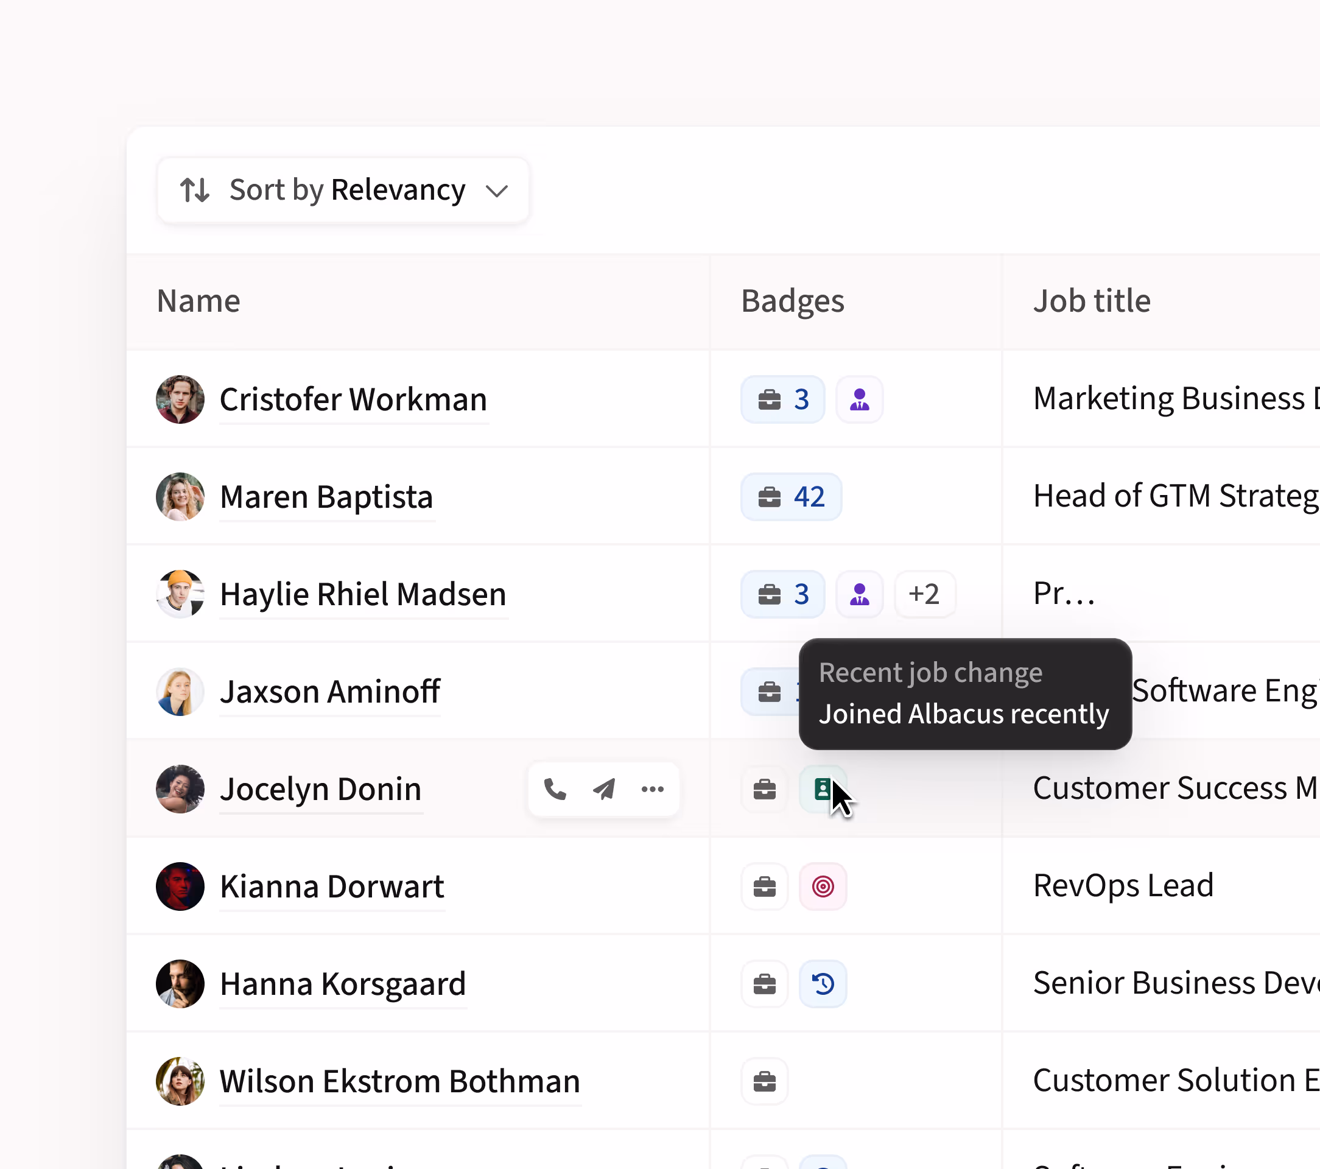Click Kianna Dorwart's red target badge
The image size is (1320, 1169).
click(x=822, y=886)
